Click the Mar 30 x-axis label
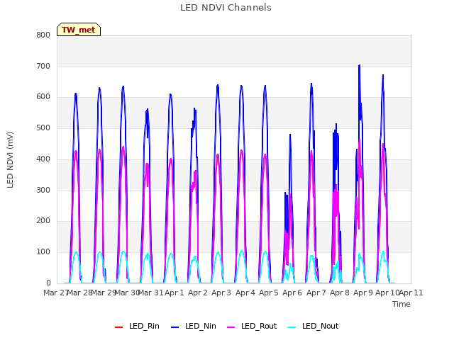 127,293
